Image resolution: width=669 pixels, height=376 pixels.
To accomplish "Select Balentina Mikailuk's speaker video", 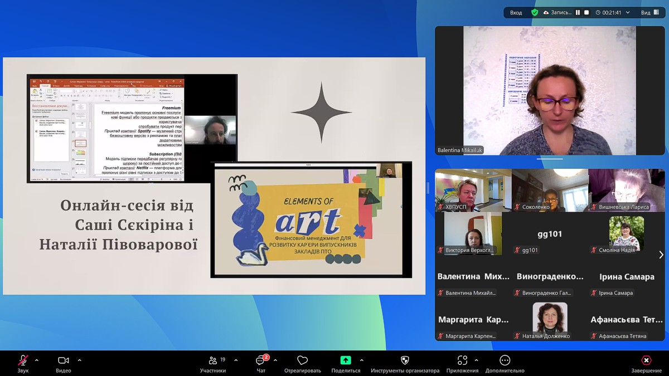I will 550,91.
